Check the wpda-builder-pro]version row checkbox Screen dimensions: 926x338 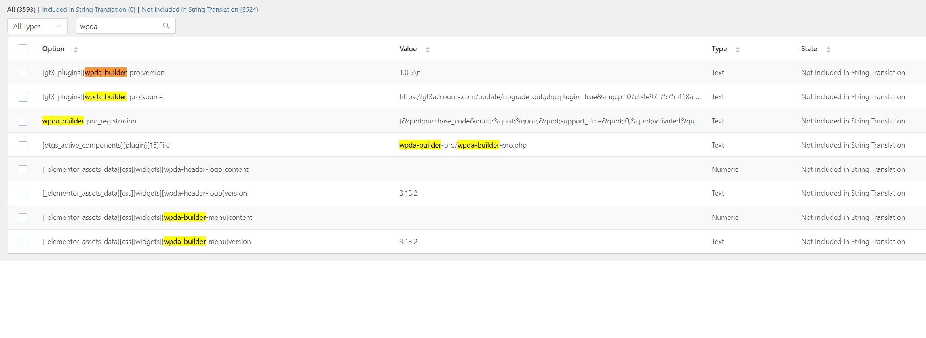tap(23, 73)
